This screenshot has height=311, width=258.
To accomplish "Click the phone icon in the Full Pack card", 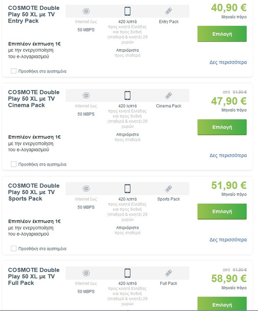I will (x=127, y=273).
